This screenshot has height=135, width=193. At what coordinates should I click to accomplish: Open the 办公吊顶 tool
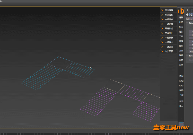tap(169, 51)
